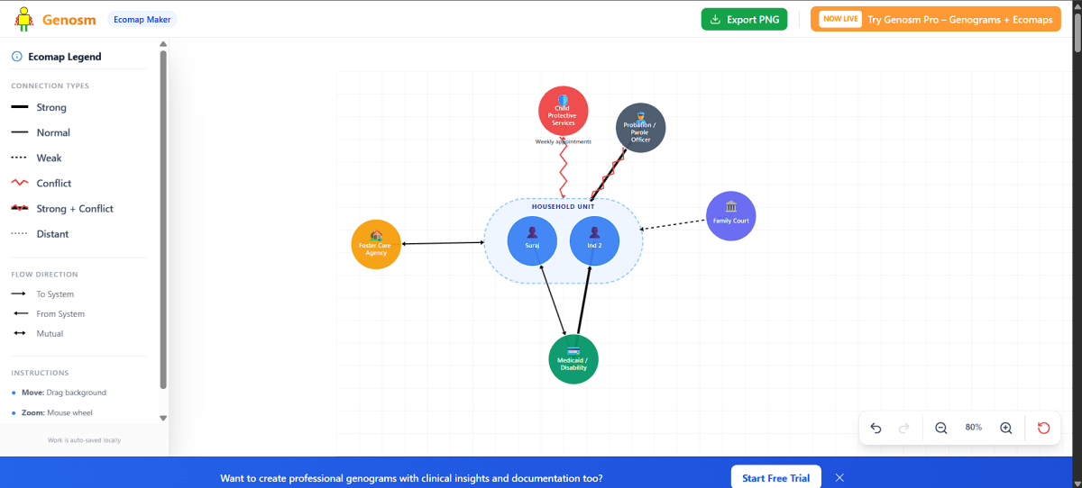Screen dimensions: 1082x488
Task: Redo the last undone action
Action: [904, 428]
